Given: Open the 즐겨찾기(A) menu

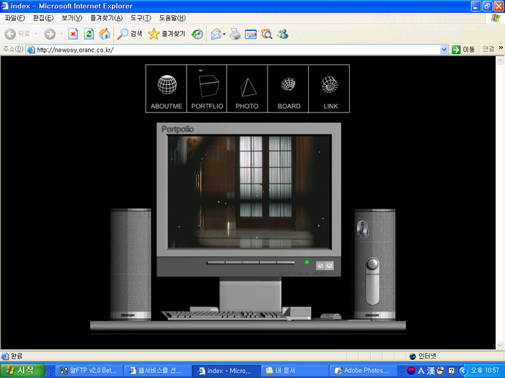Looking at the screenshot, I should pyautogui.click(x=106, y=17).
